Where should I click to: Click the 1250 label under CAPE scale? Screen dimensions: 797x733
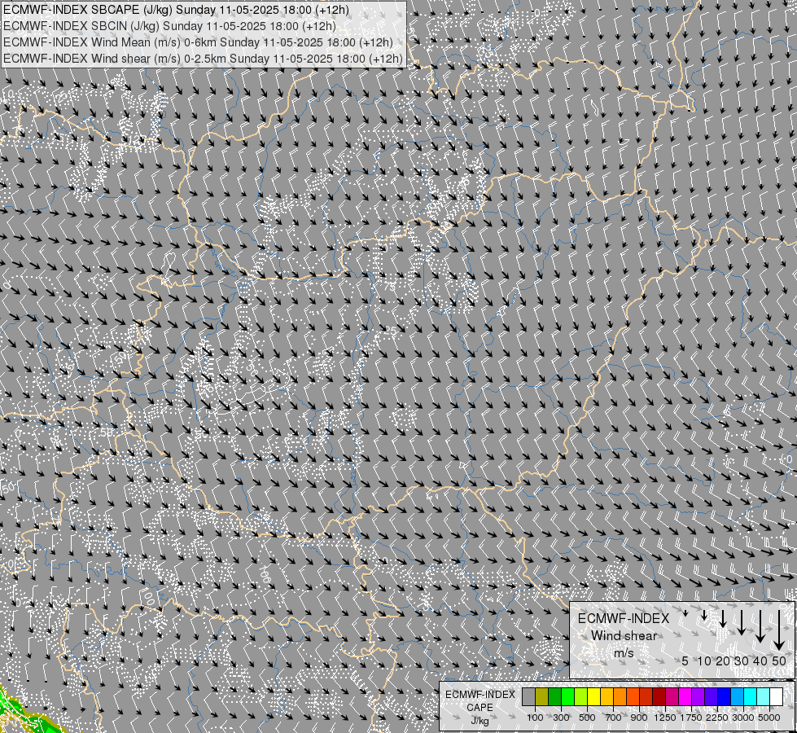click(x=665, y=718)
